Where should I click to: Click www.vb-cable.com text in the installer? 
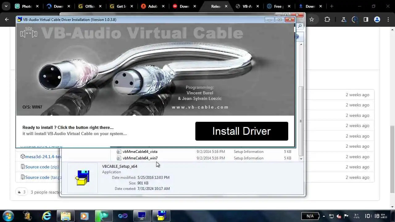point(200,107)
